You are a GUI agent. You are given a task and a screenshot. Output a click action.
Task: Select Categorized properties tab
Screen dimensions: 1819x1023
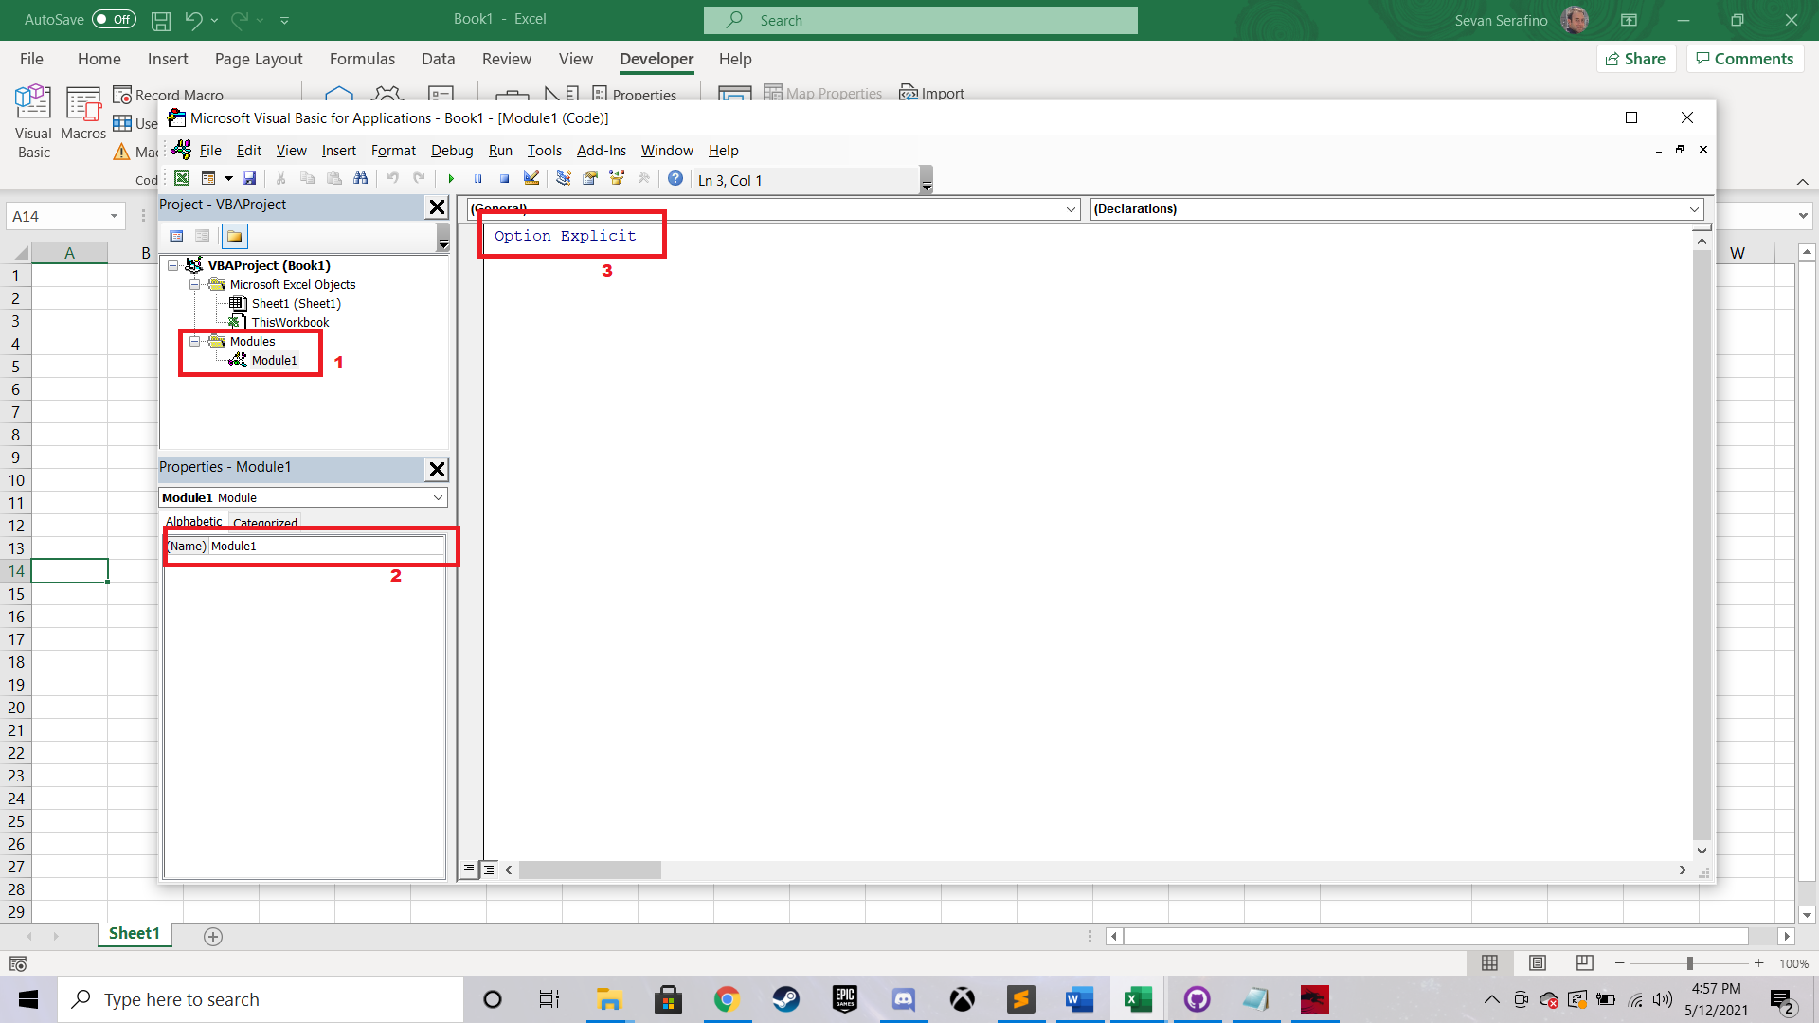tap(265, 520)
